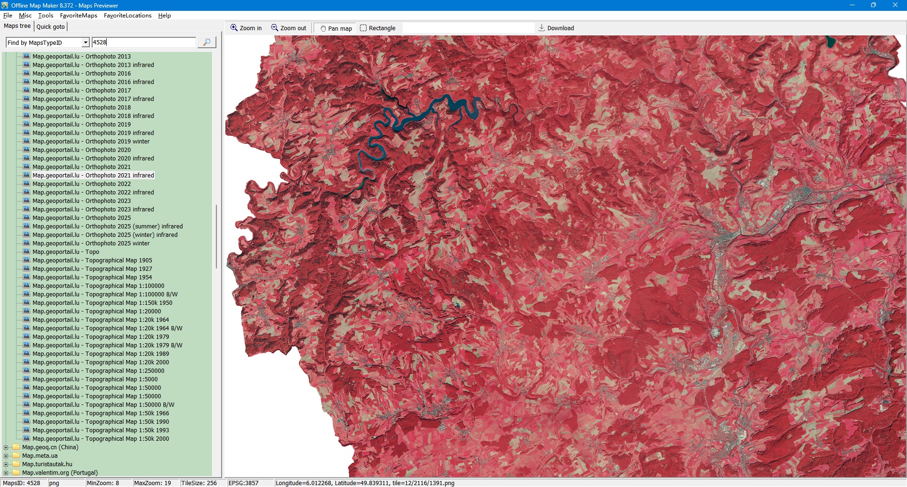Click map icon beside Orthophoto 2013
The image size is (907, 487).
click(26, 56)
